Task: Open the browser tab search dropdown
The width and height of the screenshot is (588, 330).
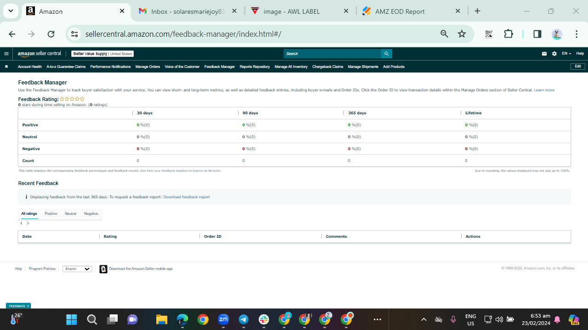Action: (11, 11)
